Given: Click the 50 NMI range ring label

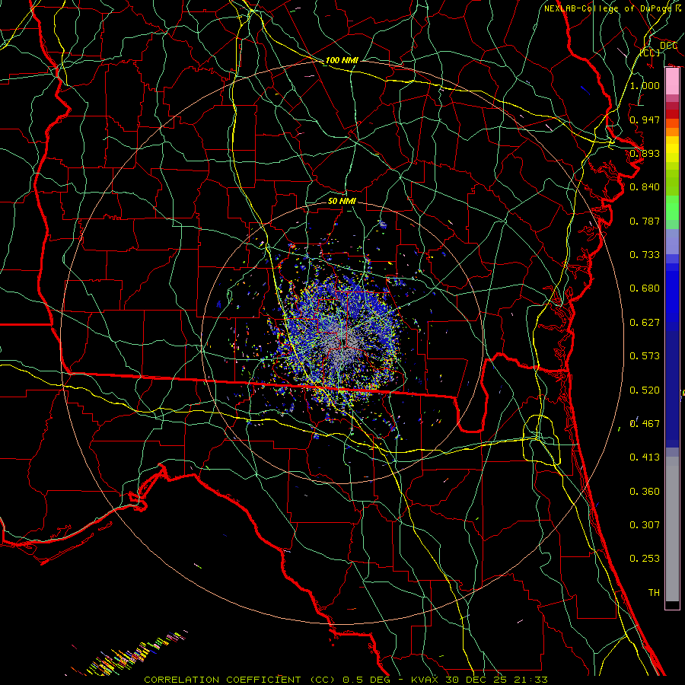Looking at the screenshot, I should (342, 201).
